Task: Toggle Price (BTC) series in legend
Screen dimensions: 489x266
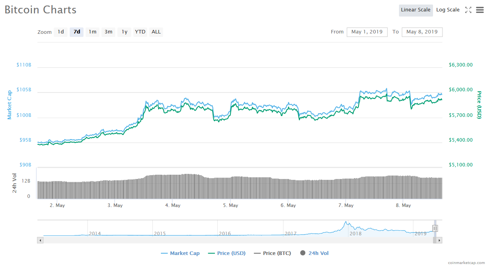Action: [x=272, y=253]
